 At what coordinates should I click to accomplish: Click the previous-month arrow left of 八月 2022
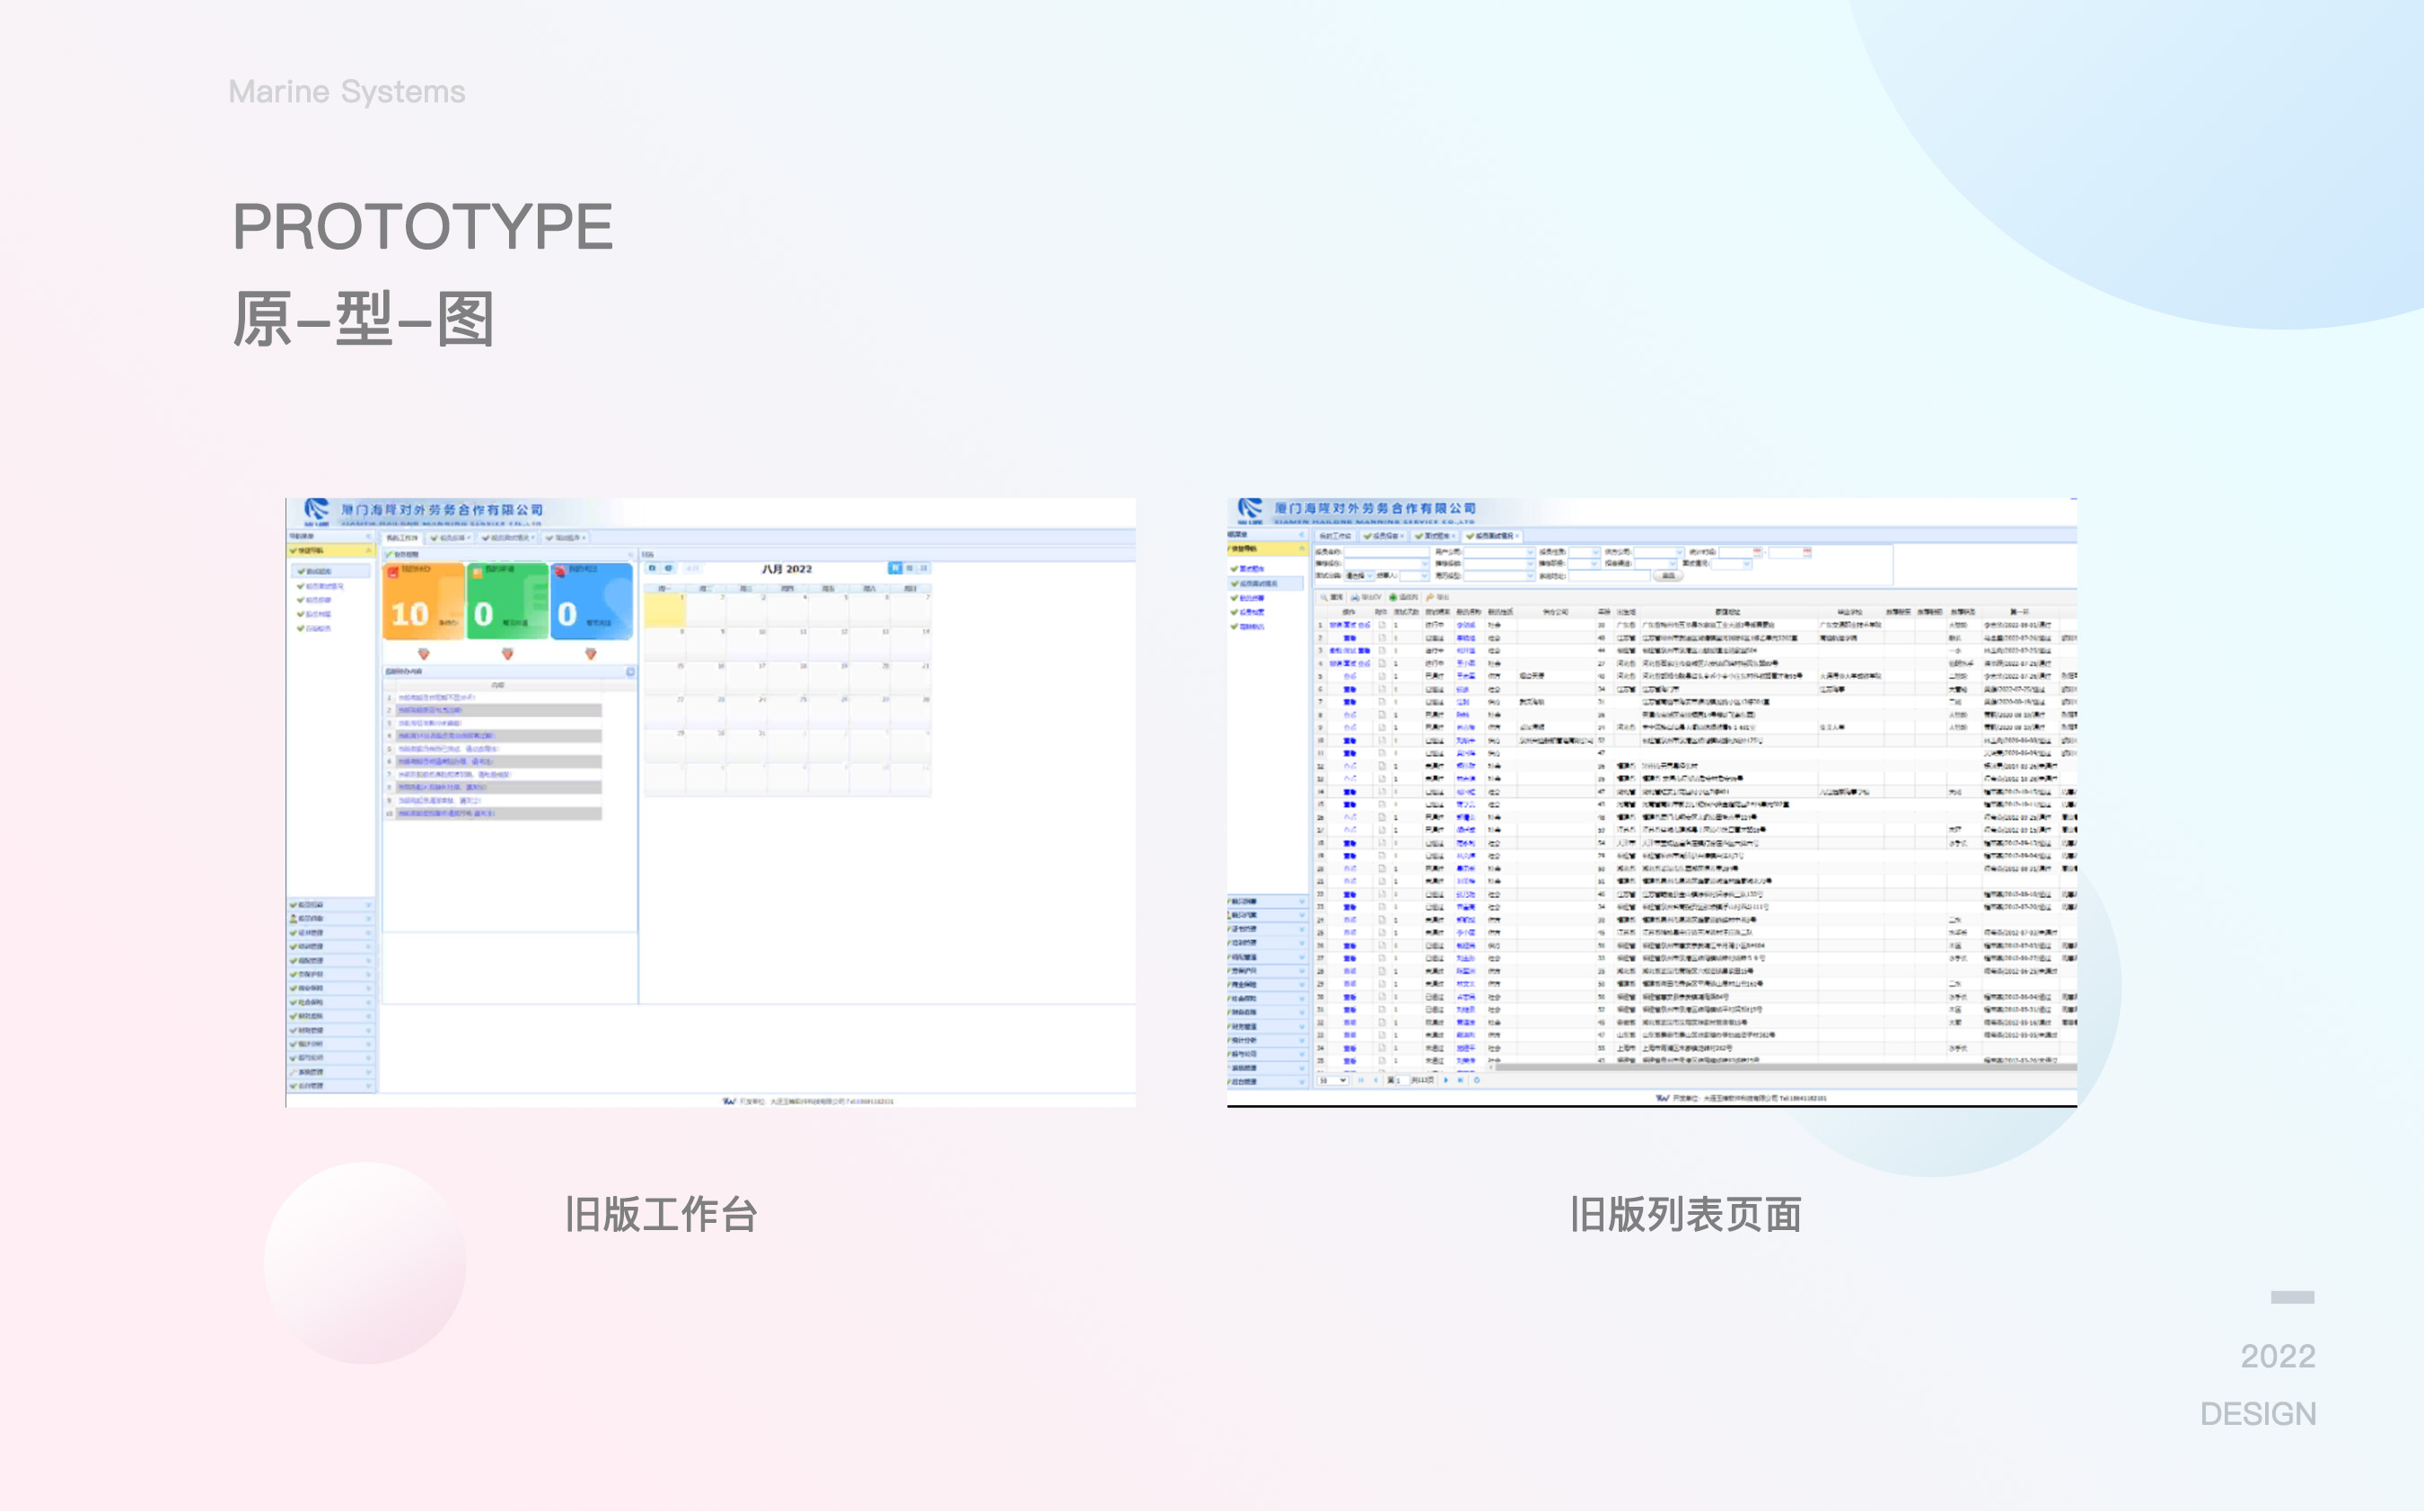(652, 569)
